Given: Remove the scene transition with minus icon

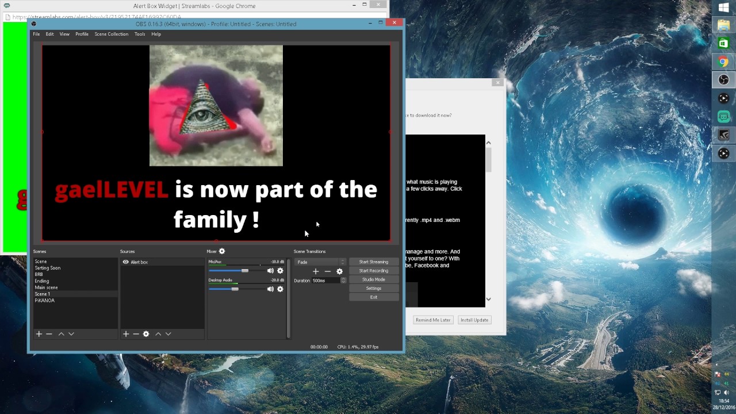Looking at the screenshot, I should [328, 271].
